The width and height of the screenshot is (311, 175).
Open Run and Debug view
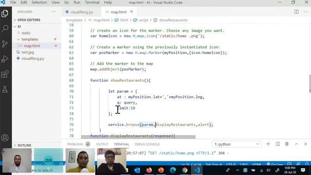tap(5, 59)
